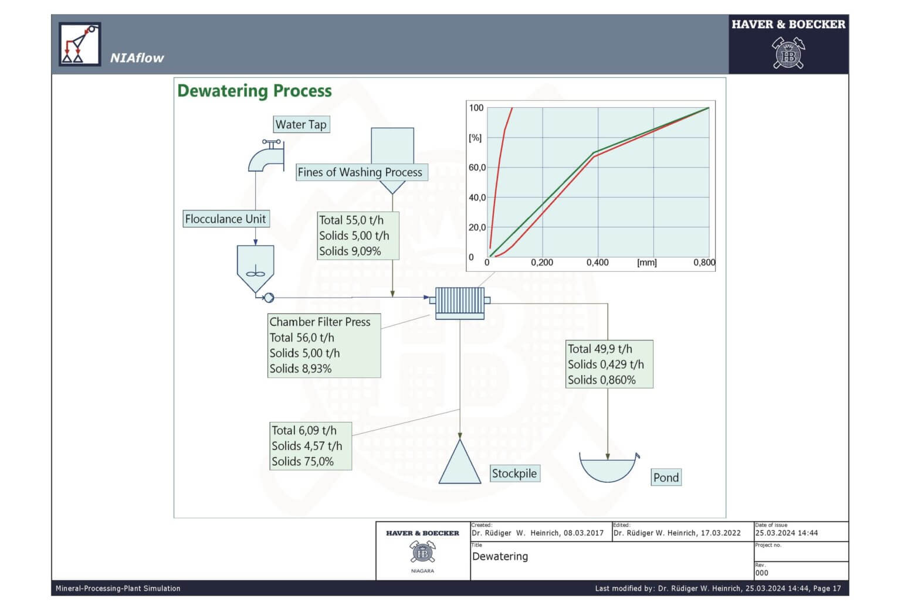This screenshot has height=610, width=901.
Task: Click the Project no. field
Action: [x=801, y=551]
